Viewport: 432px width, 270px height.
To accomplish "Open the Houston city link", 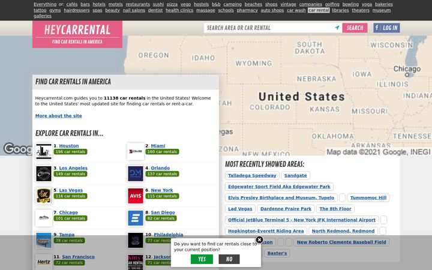I will pos(69,146).
